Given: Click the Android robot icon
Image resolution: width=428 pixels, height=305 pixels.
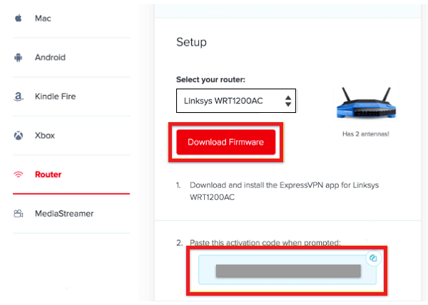Looking at the screenshot, I should pyautogui.click(x=19, y=57).
